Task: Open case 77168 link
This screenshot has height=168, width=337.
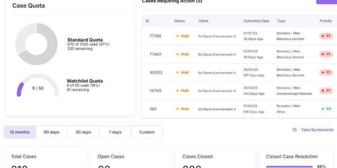Action: click(x=155, y=36)
